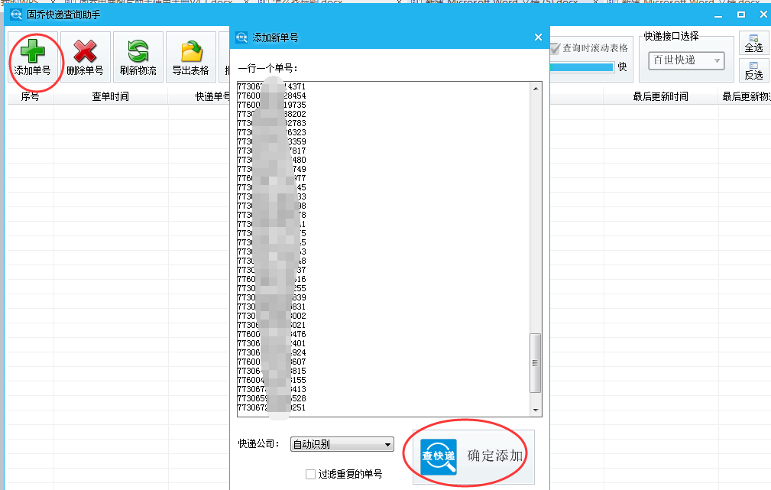Close the 添加新单号 dialog
The width and height of the screenshot is (771, 490).
(x=538, y=37)
